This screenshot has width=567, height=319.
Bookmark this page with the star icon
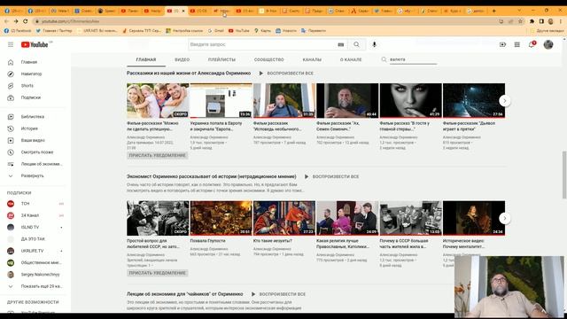520,21
